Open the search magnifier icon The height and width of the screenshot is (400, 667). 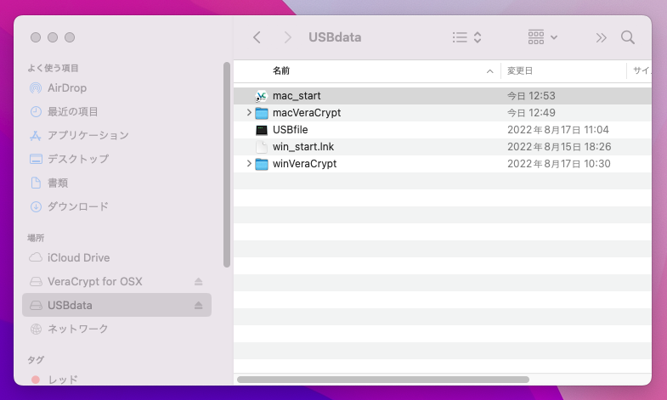click(x=628, y=37)
